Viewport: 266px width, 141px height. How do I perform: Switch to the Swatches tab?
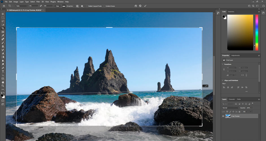coord(231,12)
